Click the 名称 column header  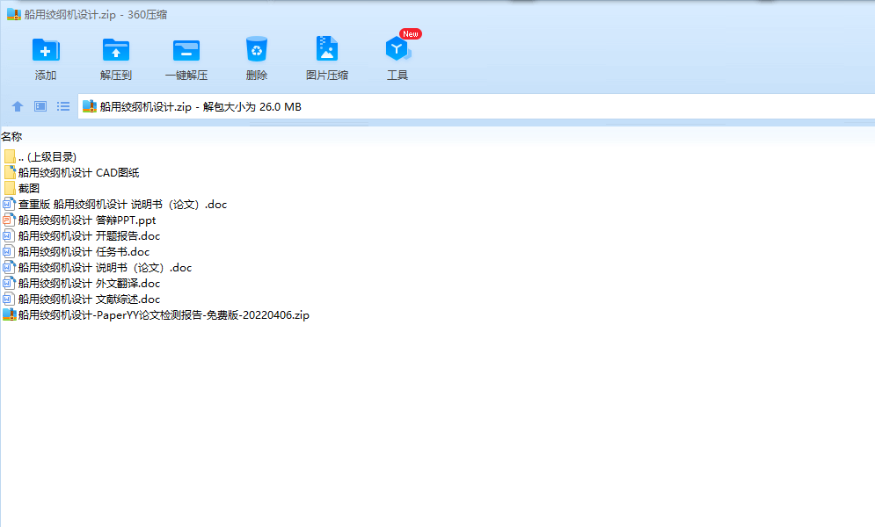tap(11, 136)
